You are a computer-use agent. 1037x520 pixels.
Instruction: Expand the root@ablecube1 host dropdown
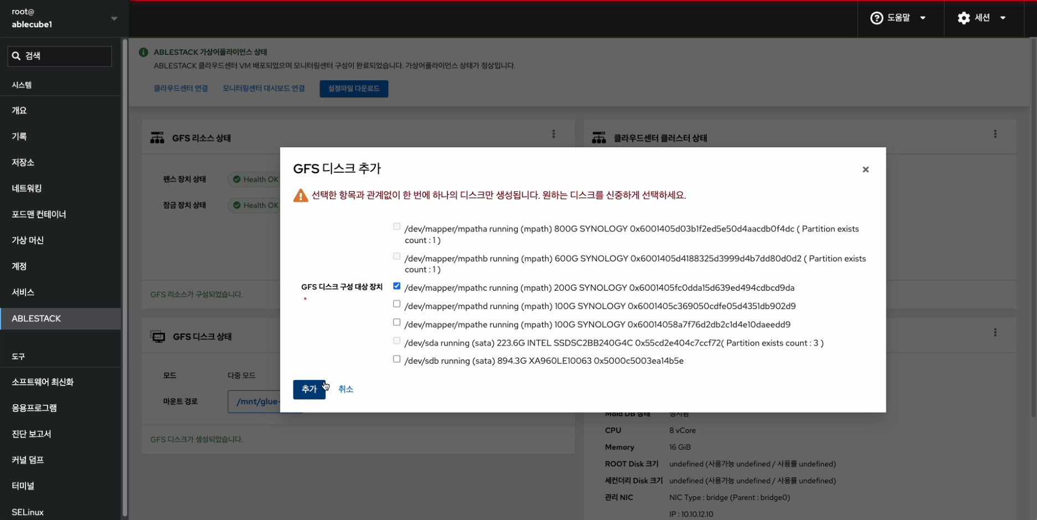64,18
